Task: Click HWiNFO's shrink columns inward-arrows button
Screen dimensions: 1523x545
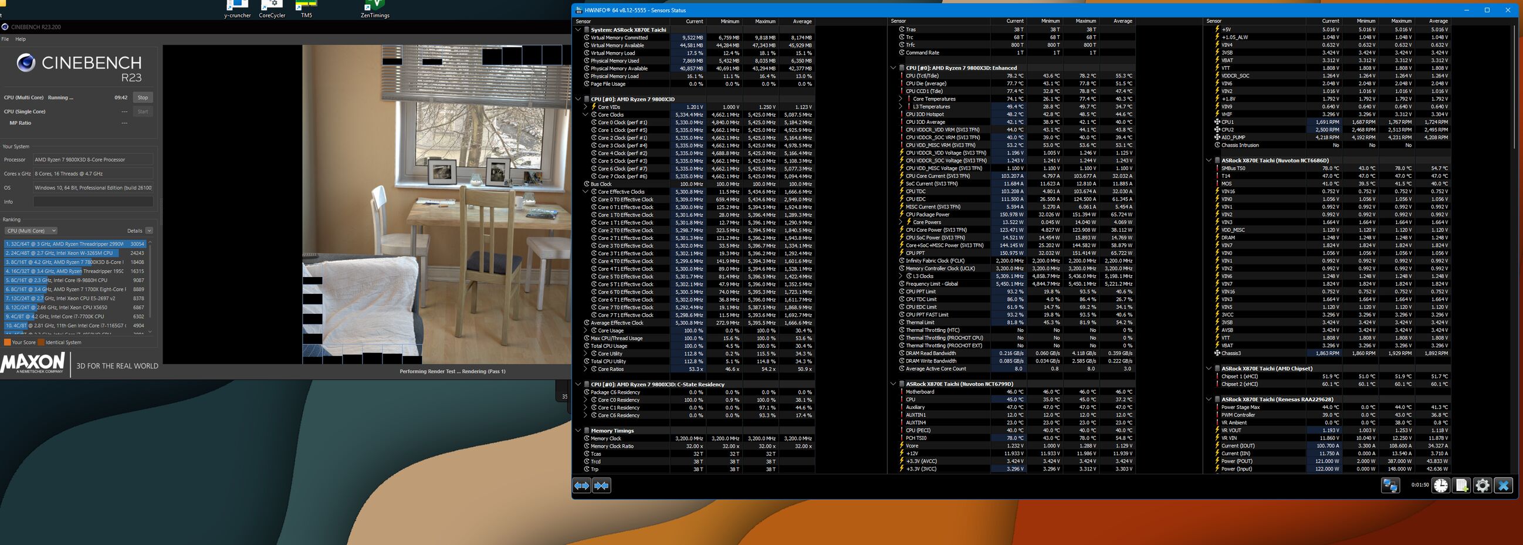Action: click(602, 485)
